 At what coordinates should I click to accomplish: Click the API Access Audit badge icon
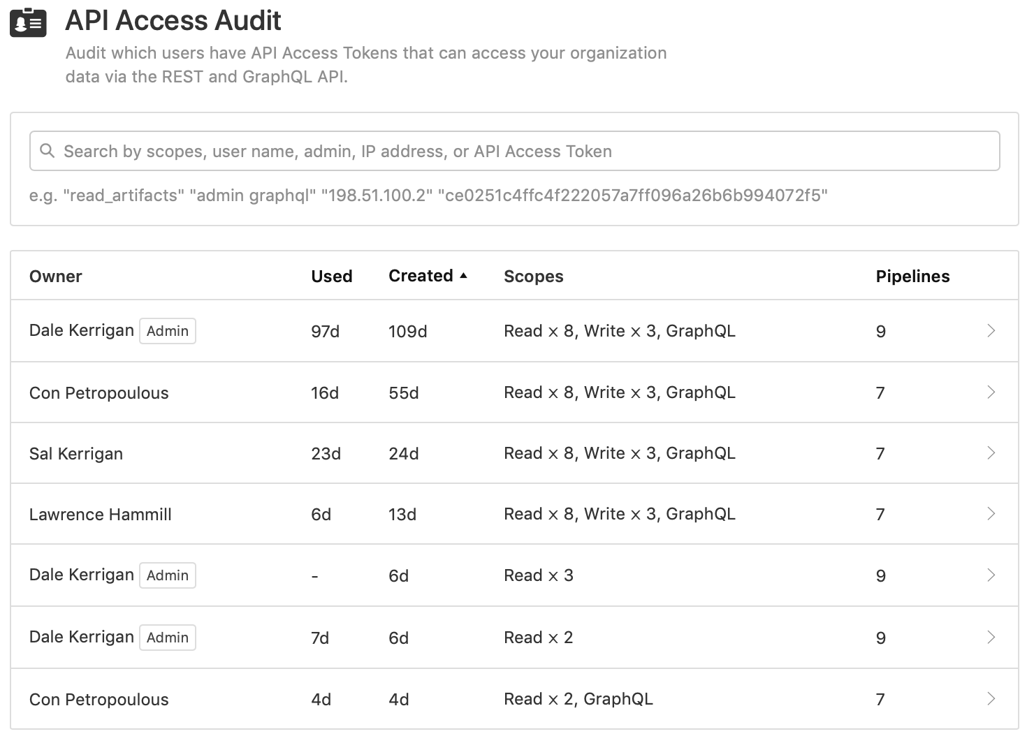point(28,22)
